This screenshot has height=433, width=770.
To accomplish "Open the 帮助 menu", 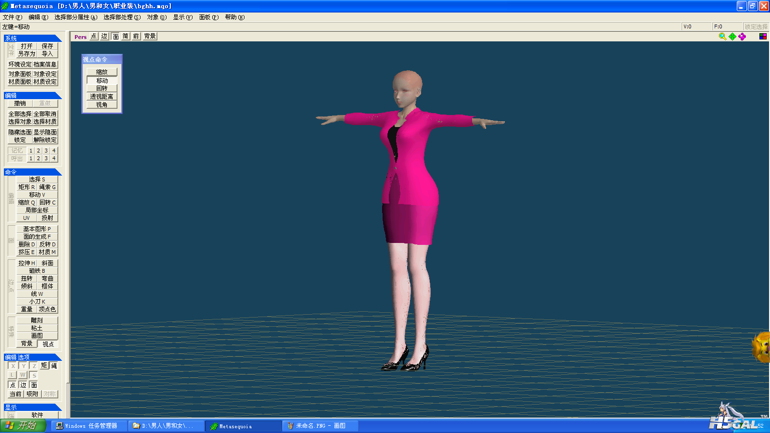I will click(234, 17).
